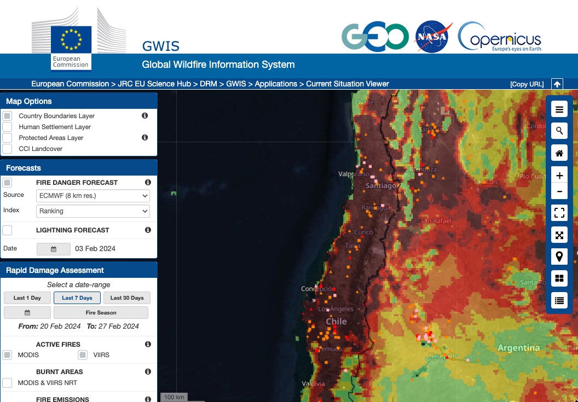Open the forecast date calendar picker
Screen dimensions: 578x402
53,248
